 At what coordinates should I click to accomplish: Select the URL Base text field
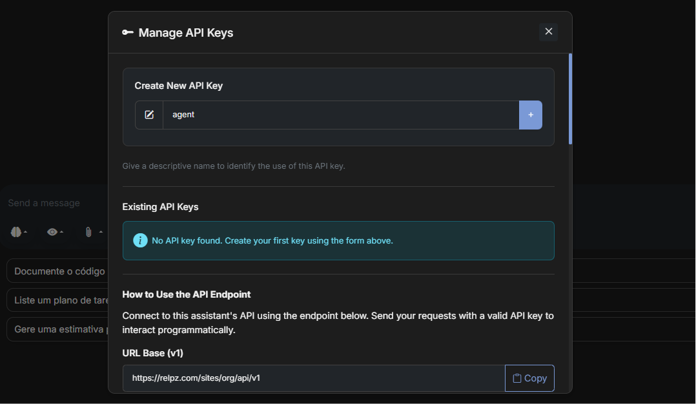pos(314,378)
